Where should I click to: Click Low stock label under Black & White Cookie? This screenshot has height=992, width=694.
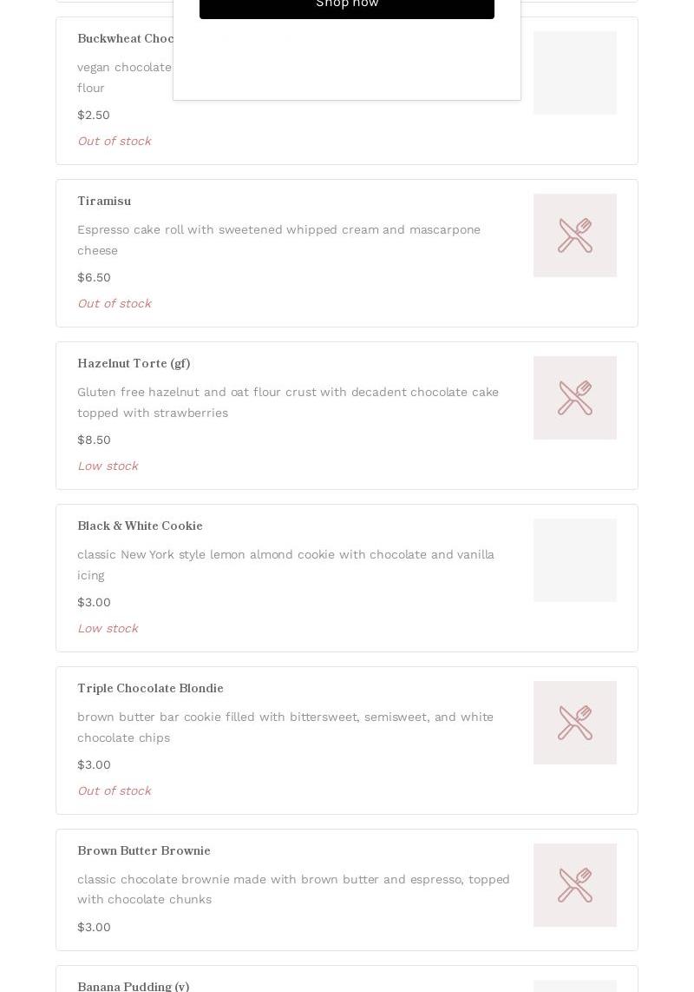coord(108,628)
